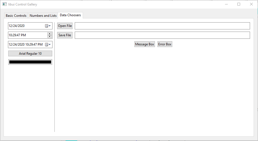Screen dimensions: 258x141
Task: Switch to the Basic Controls tab
Action: coord(16,16)
